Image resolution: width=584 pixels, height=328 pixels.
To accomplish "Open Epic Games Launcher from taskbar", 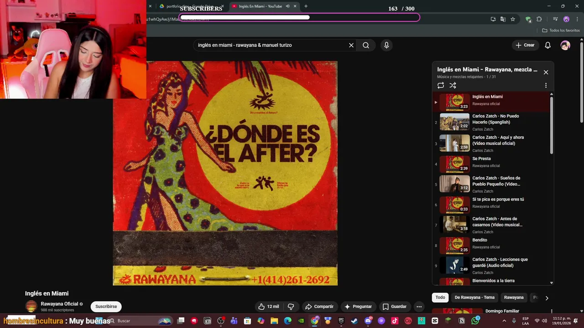I will 341,321.
